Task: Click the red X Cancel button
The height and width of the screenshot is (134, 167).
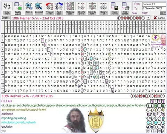Action: coord(159,18)
